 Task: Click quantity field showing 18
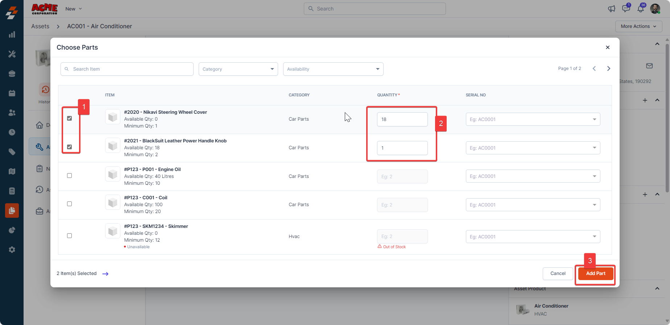402,119
